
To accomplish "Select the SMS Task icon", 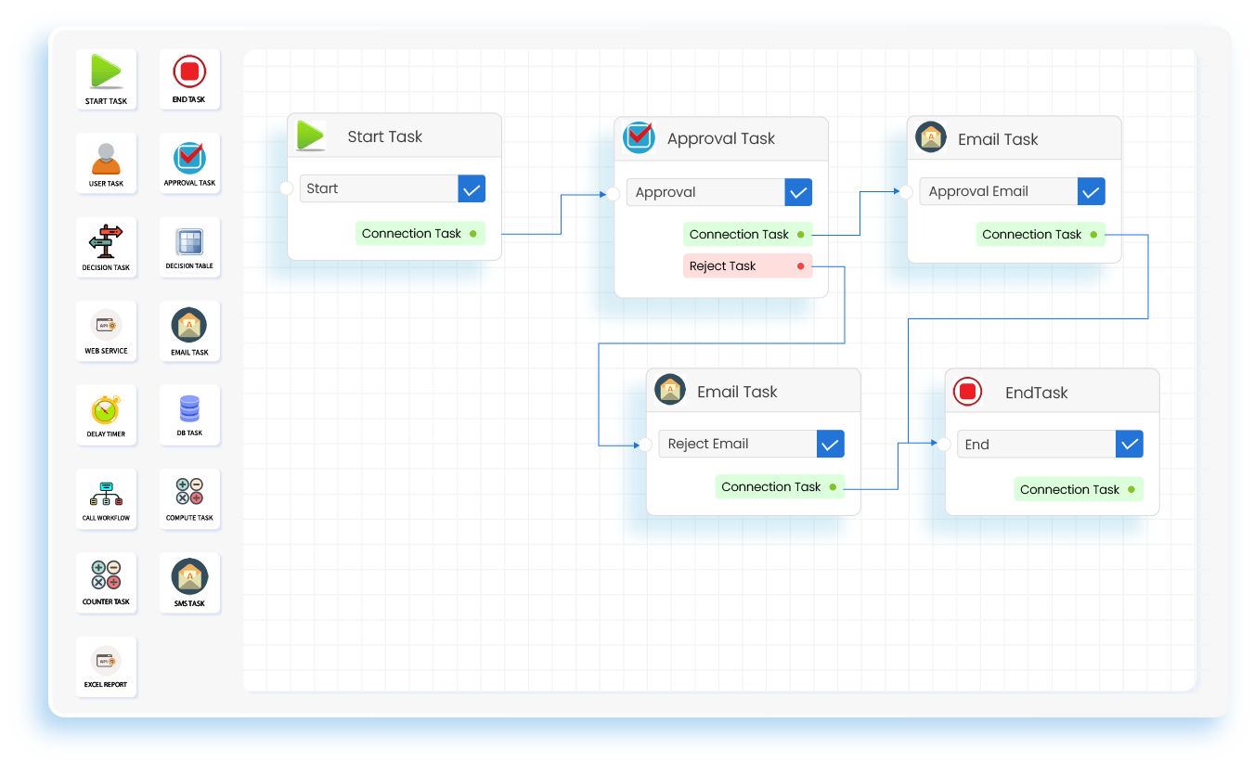I will click(x=189, y=576).
